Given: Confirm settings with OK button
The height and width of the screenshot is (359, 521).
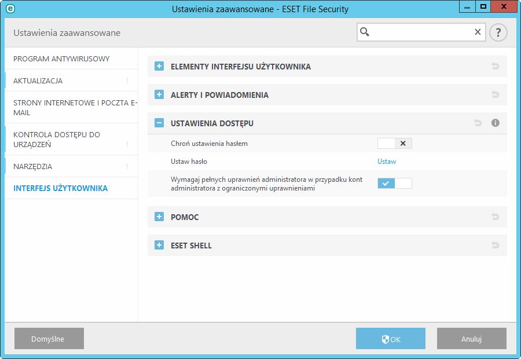Looking at the screenshot, I should [x=390, y=338].
